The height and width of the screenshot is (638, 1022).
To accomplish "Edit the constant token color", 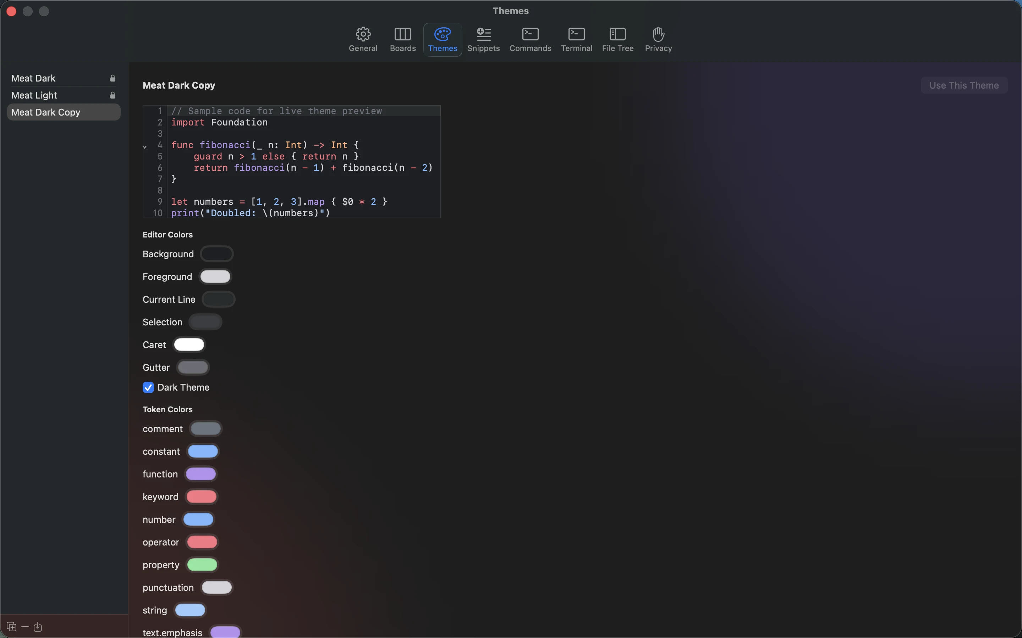I will (x=203, y=452).
